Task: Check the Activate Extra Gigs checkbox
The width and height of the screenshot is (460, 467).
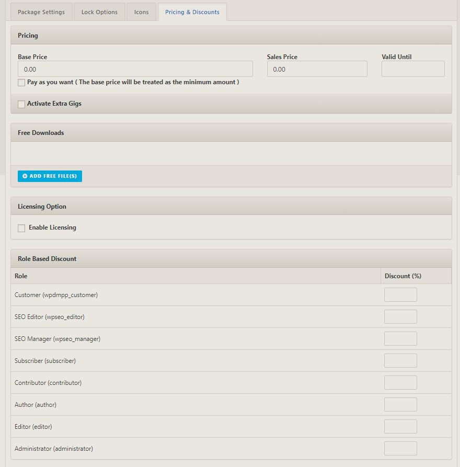Action: (x=21, y=104)
